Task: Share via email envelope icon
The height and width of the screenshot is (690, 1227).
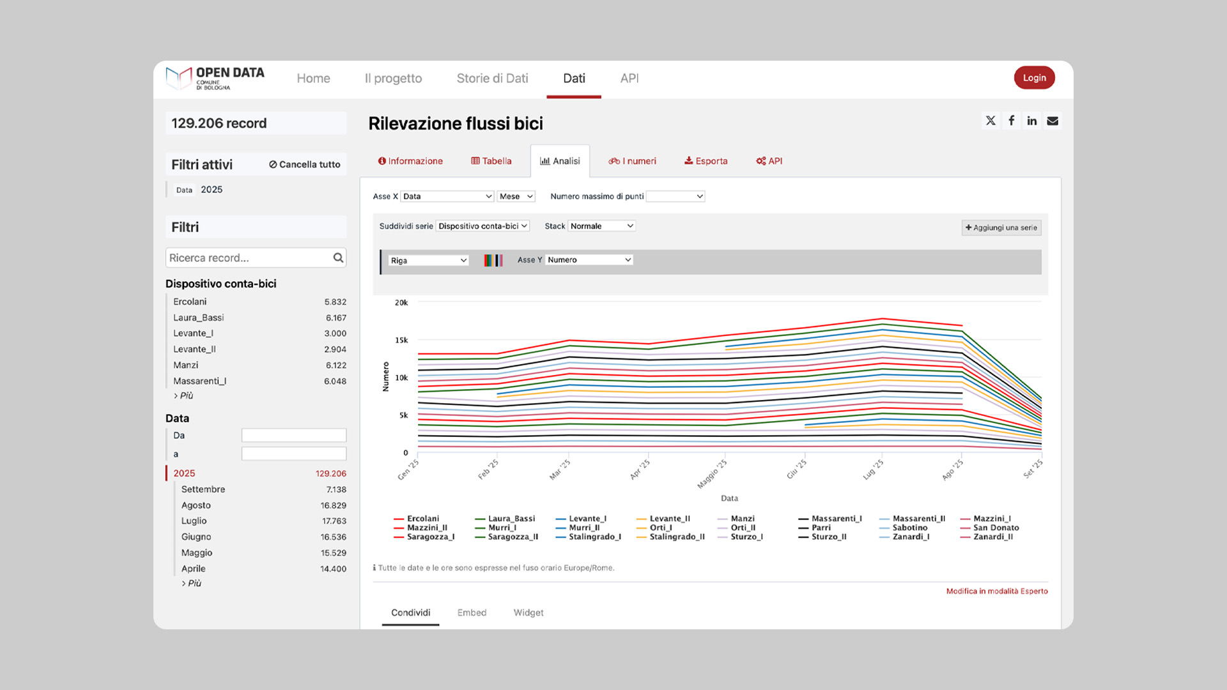Action: [1053, 121]
